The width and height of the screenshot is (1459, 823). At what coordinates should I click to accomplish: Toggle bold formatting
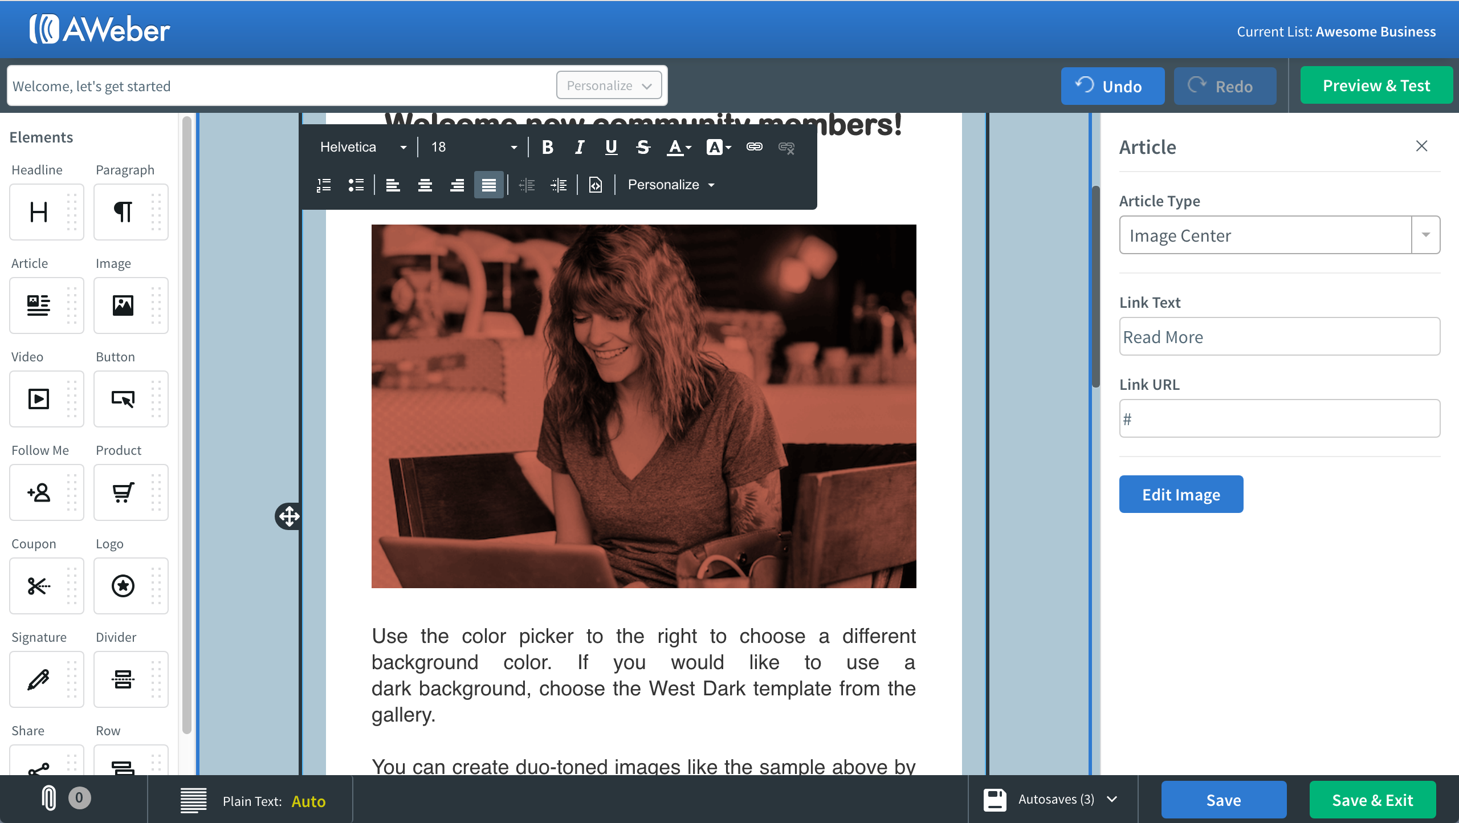coord(548,147)
